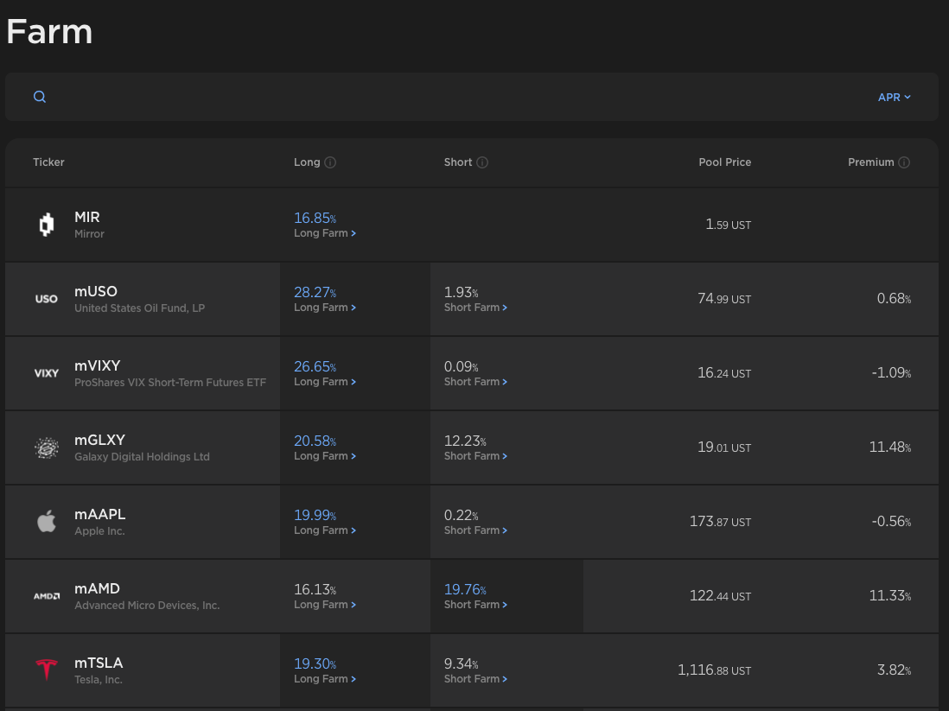The width and height of the screenshot is (949, 711).
Task: Open Long Farm for mVIXY
Action: (325, 382)
